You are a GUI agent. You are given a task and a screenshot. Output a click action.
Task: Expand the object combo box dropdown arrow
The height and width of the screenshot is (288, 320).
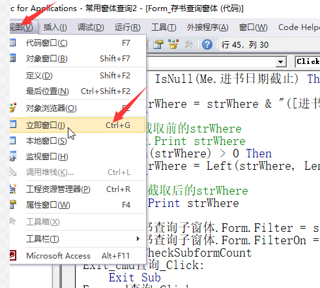pyautogui.click(x=281, y=62)
